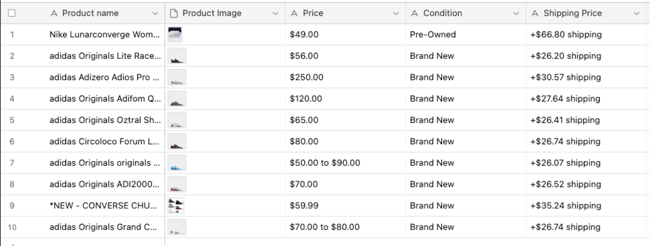Open the adidas Originals Grand C thumbnail
This screenshot has height=246, width=650.
pos(177,227)
